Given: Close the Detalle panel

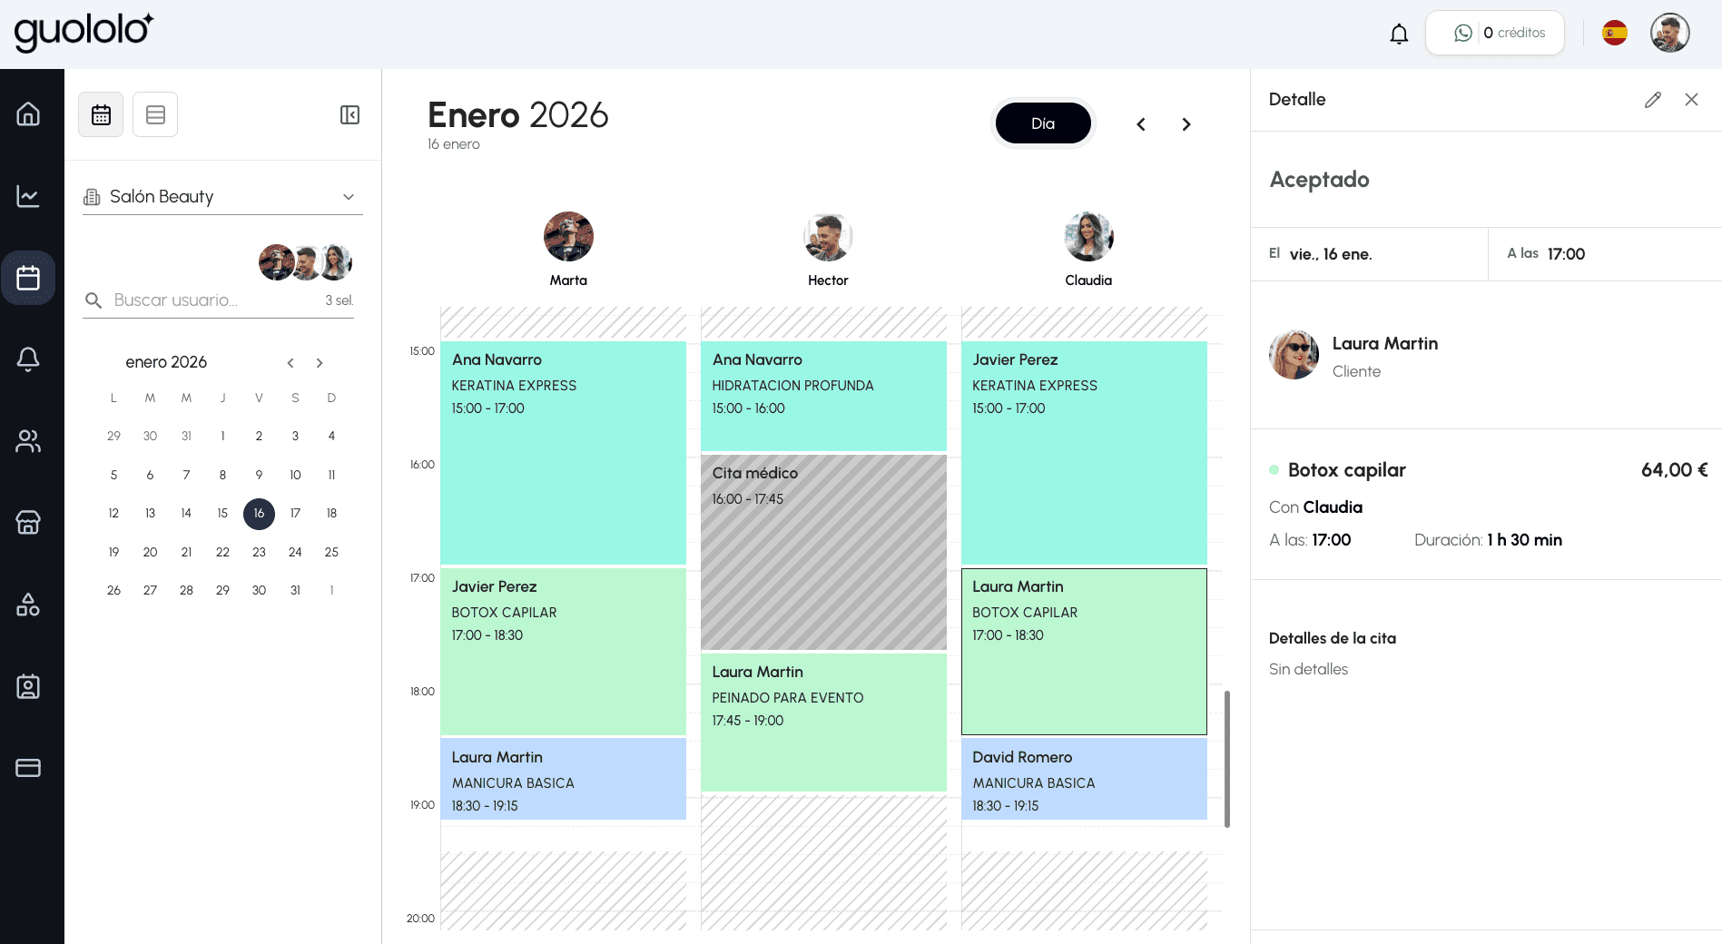Looking at the screenshot, I should pos(1691,100).
